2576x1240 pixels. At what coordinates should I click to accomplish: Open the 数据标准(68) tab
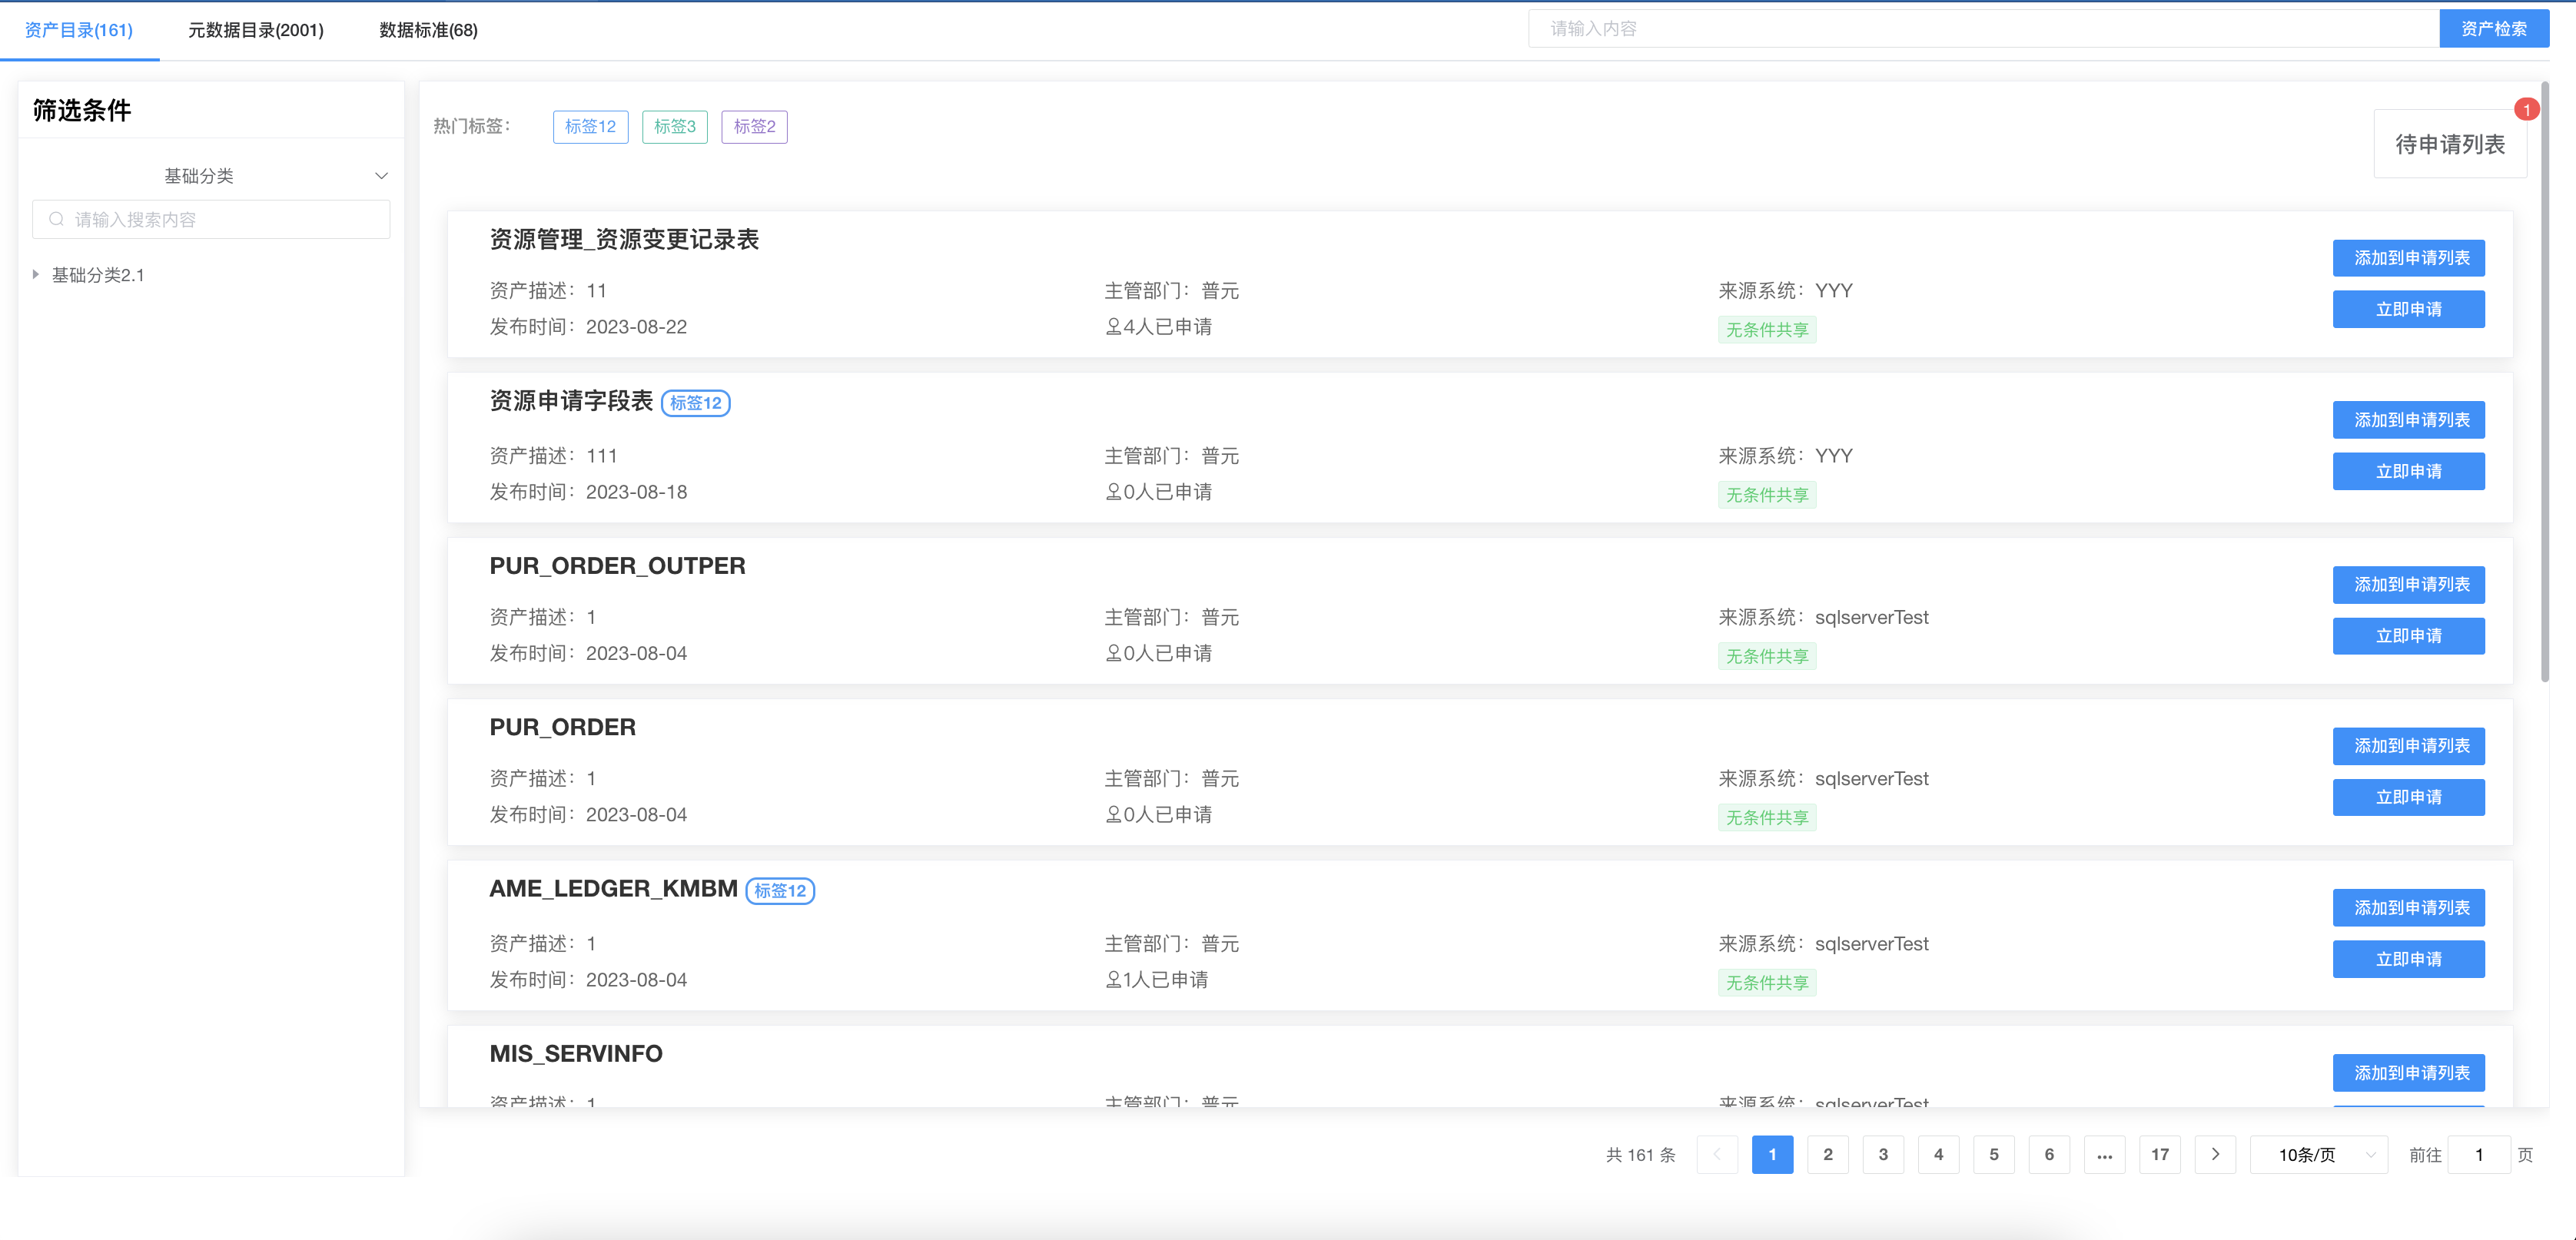[x=428, y=30]
